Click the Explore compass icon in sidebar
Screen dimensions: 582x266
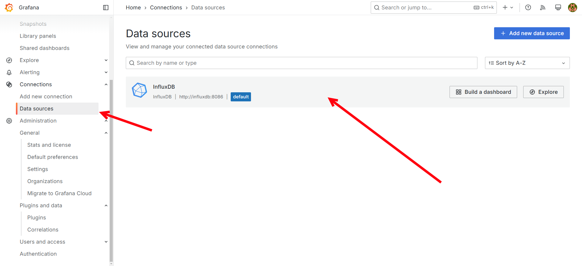(x=9, y=60)
